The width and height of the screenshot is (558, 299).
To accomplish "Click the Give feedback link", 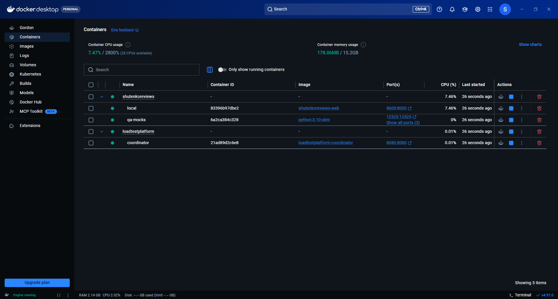I will tap(125, 30).
